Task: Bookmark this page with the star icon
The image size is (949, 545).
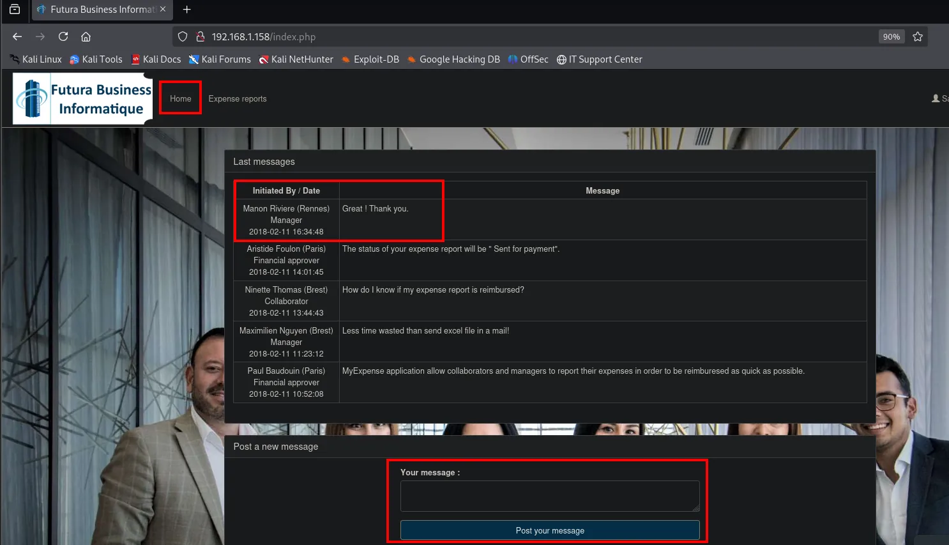Action: coord(918,36)
